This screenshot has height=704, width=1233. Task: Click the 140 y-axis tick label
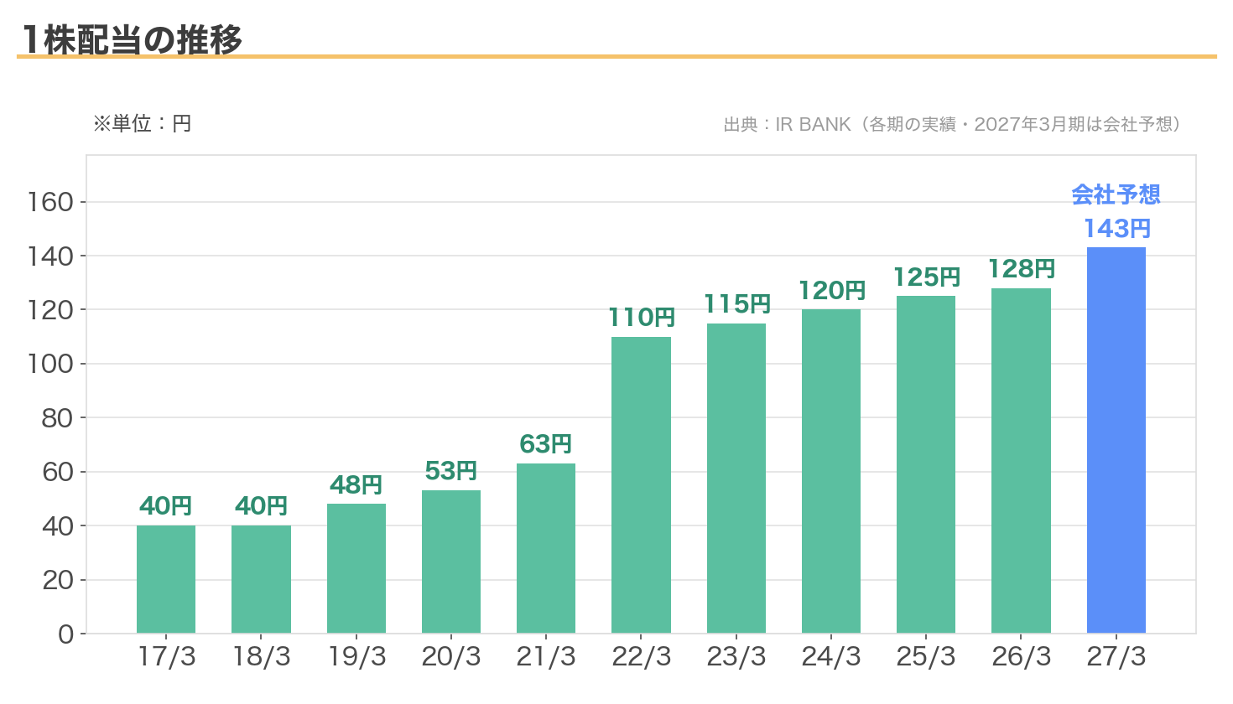pyautogui.click(x=50, y=256)
